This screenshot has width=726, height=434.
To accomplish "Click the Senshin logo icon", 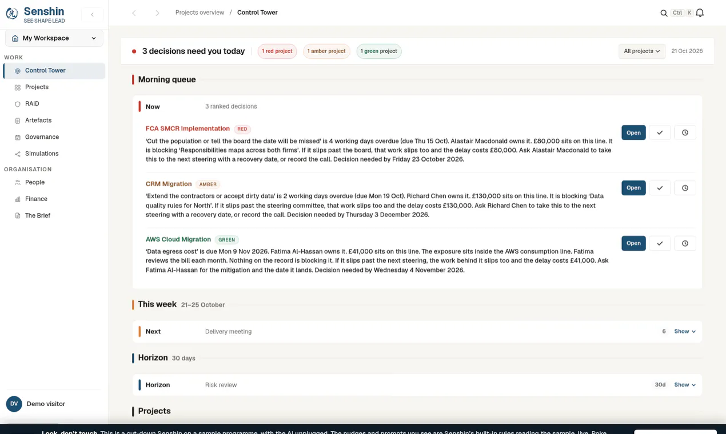I will tap(11, 14).
